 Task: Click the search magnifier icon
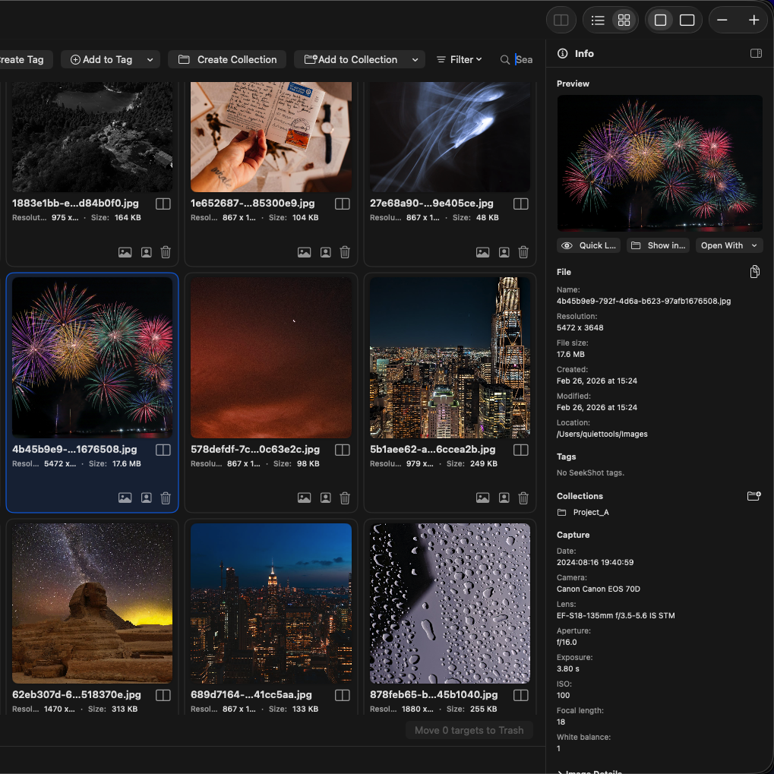click(x=504, y=60)
